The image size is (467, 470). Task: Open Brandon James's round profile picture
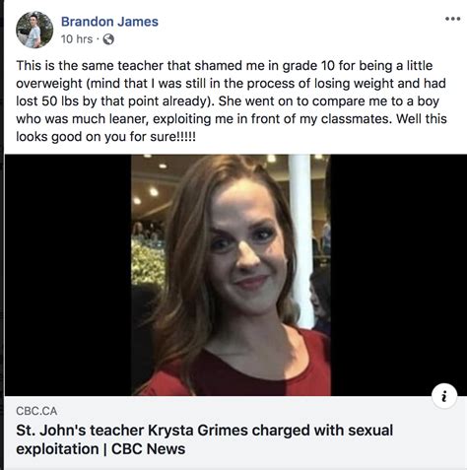(x=34, y=30)
